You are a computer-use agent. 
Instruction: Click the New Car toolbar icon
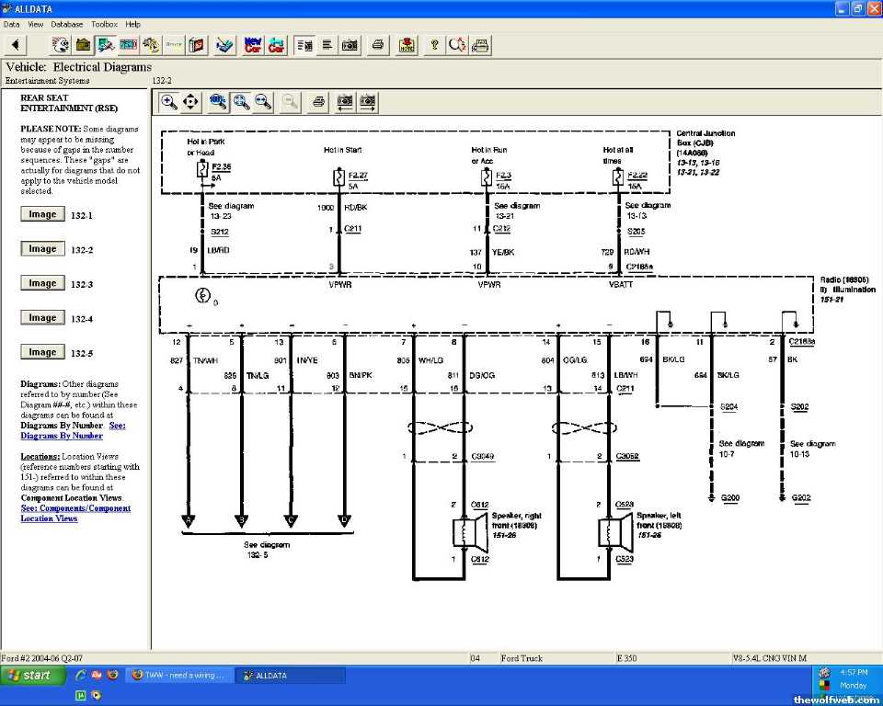point(252,44)
